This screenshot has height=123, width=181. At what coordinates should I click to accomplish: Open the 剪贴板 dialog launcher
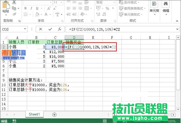[20, 21]
